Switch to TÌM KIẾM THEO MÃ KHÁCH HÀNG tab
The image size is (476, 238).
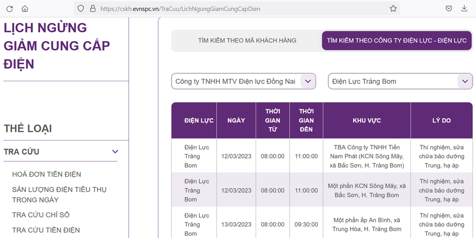(247, 40)
